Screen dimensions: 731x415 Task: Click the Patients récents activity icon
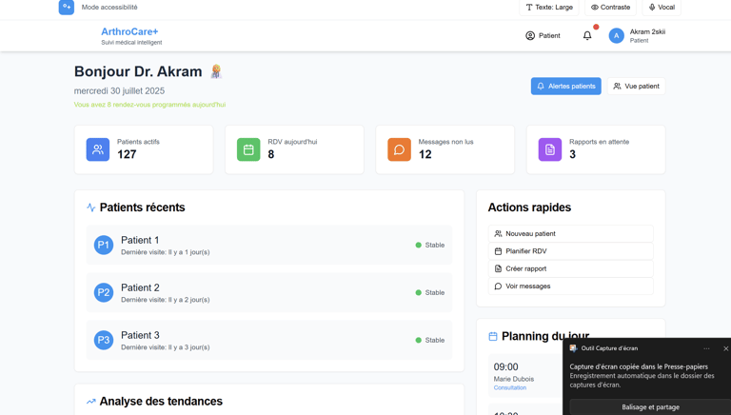pos(91,207)
